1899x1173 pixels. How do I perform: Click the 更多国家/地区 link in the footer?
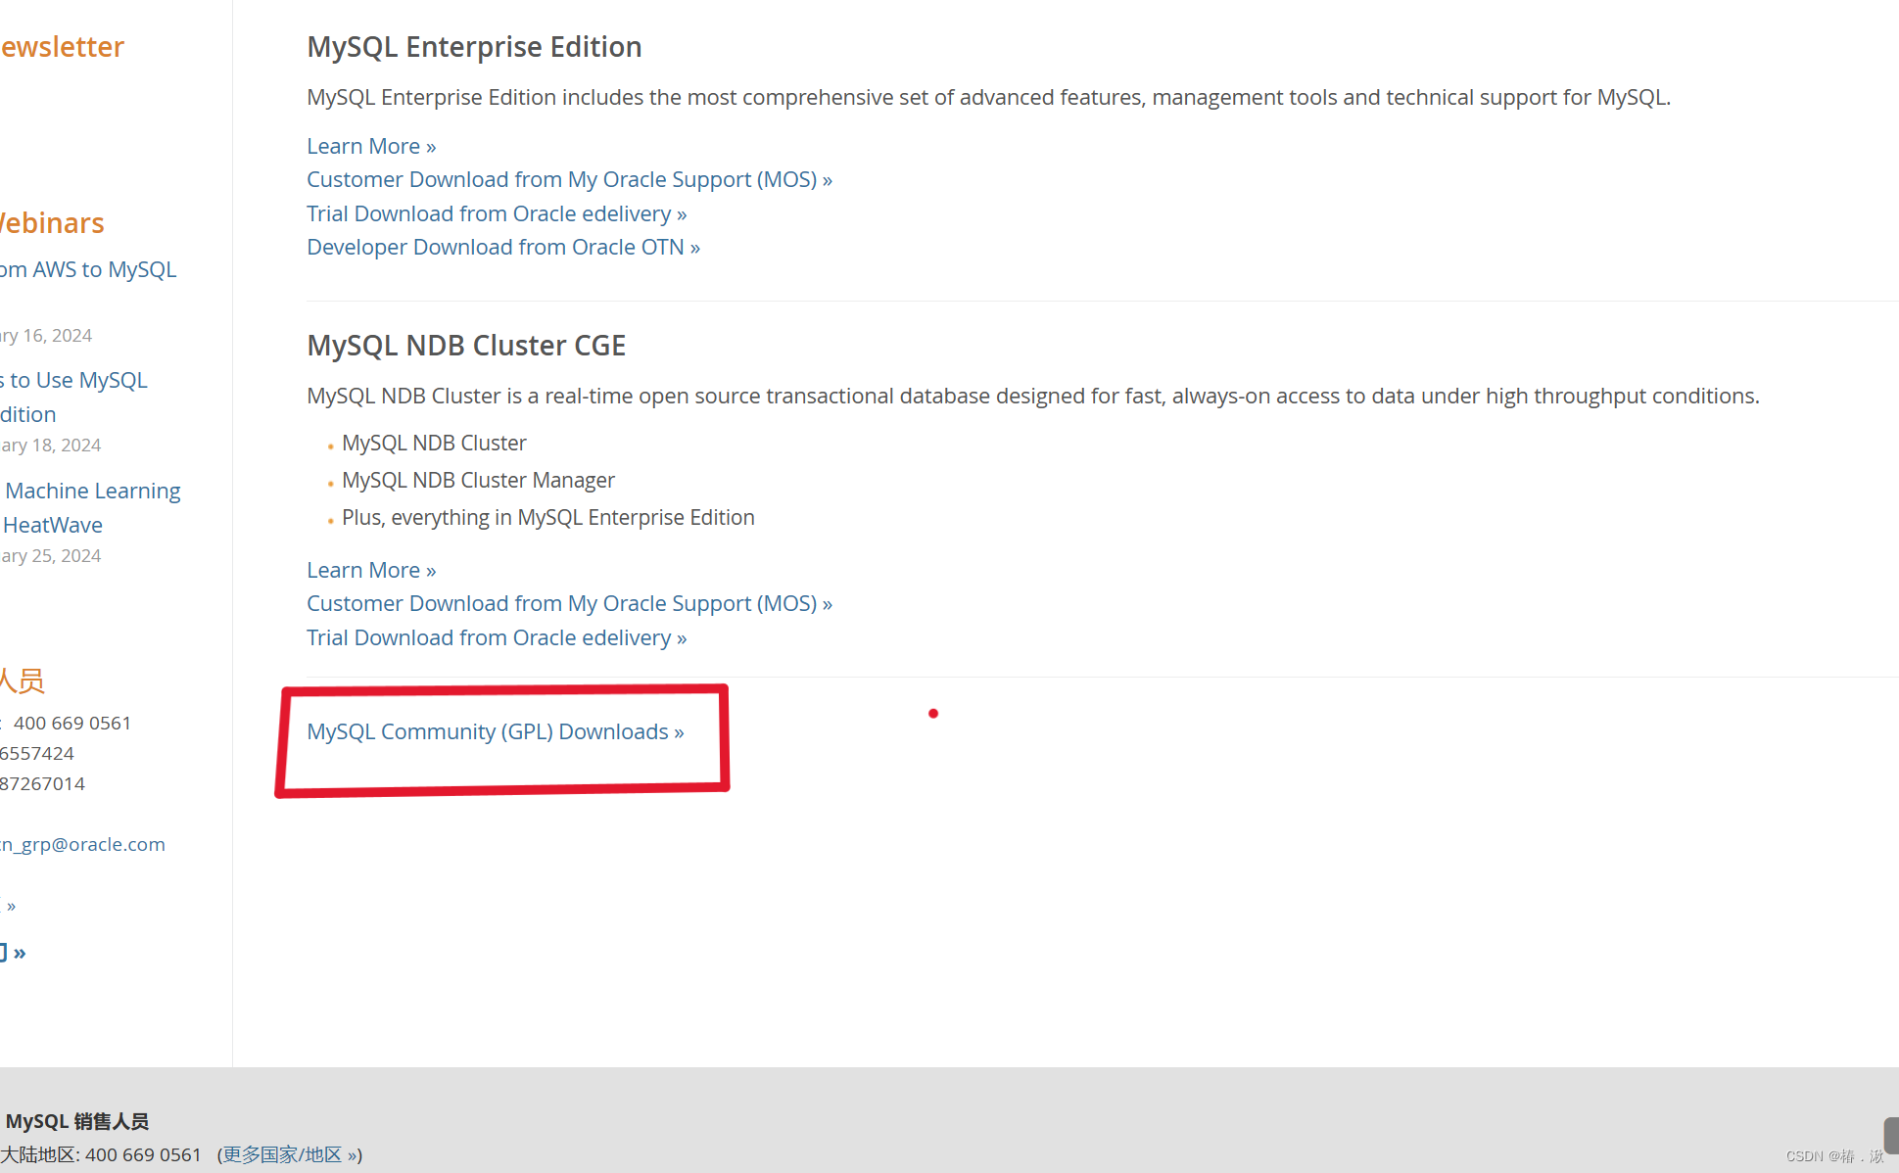point(288,1154)
